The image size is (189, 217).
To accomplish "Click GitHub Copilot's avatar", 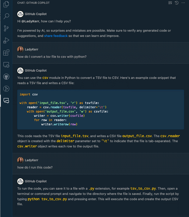I will click(x=20, y=14).
